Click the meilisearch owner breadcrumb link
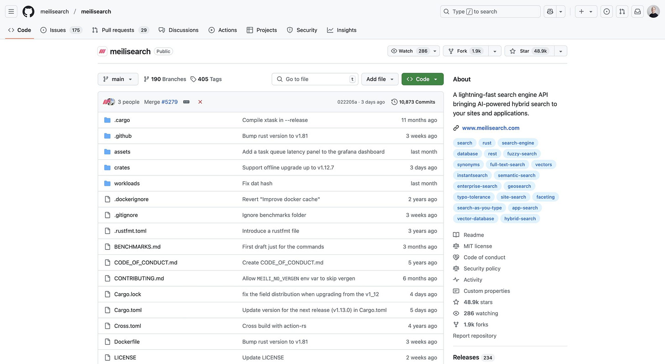 (x=54, y=11)
